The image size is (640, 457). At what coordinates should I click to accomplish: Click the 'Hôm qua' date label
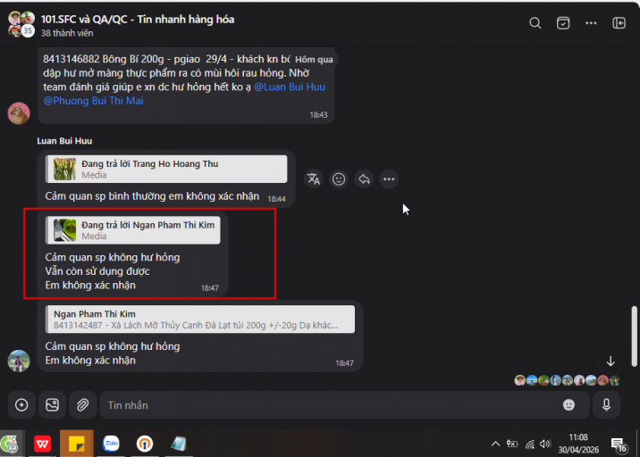pyautogui.click(x=314, y=60)
